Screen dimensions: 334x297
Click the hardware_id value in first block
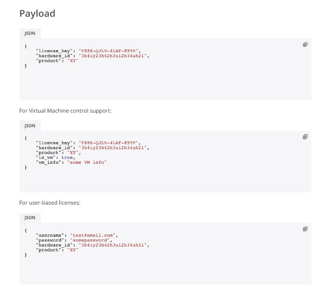tap(113, 56)
